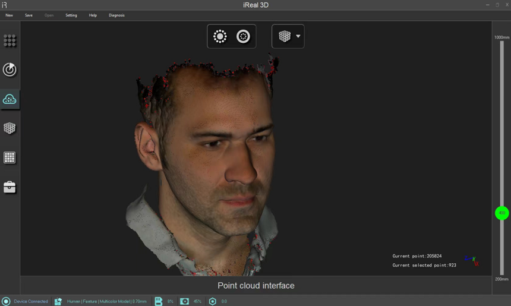
Task: Click the Save menu item
Action: tap(29, 15)
